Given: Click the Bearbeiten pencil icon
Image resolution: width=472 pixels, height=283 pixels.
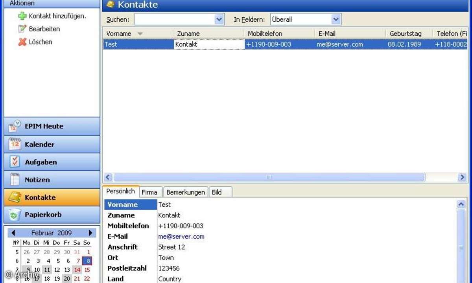Looking at the screenshot, I should click(x=22, y=29).
